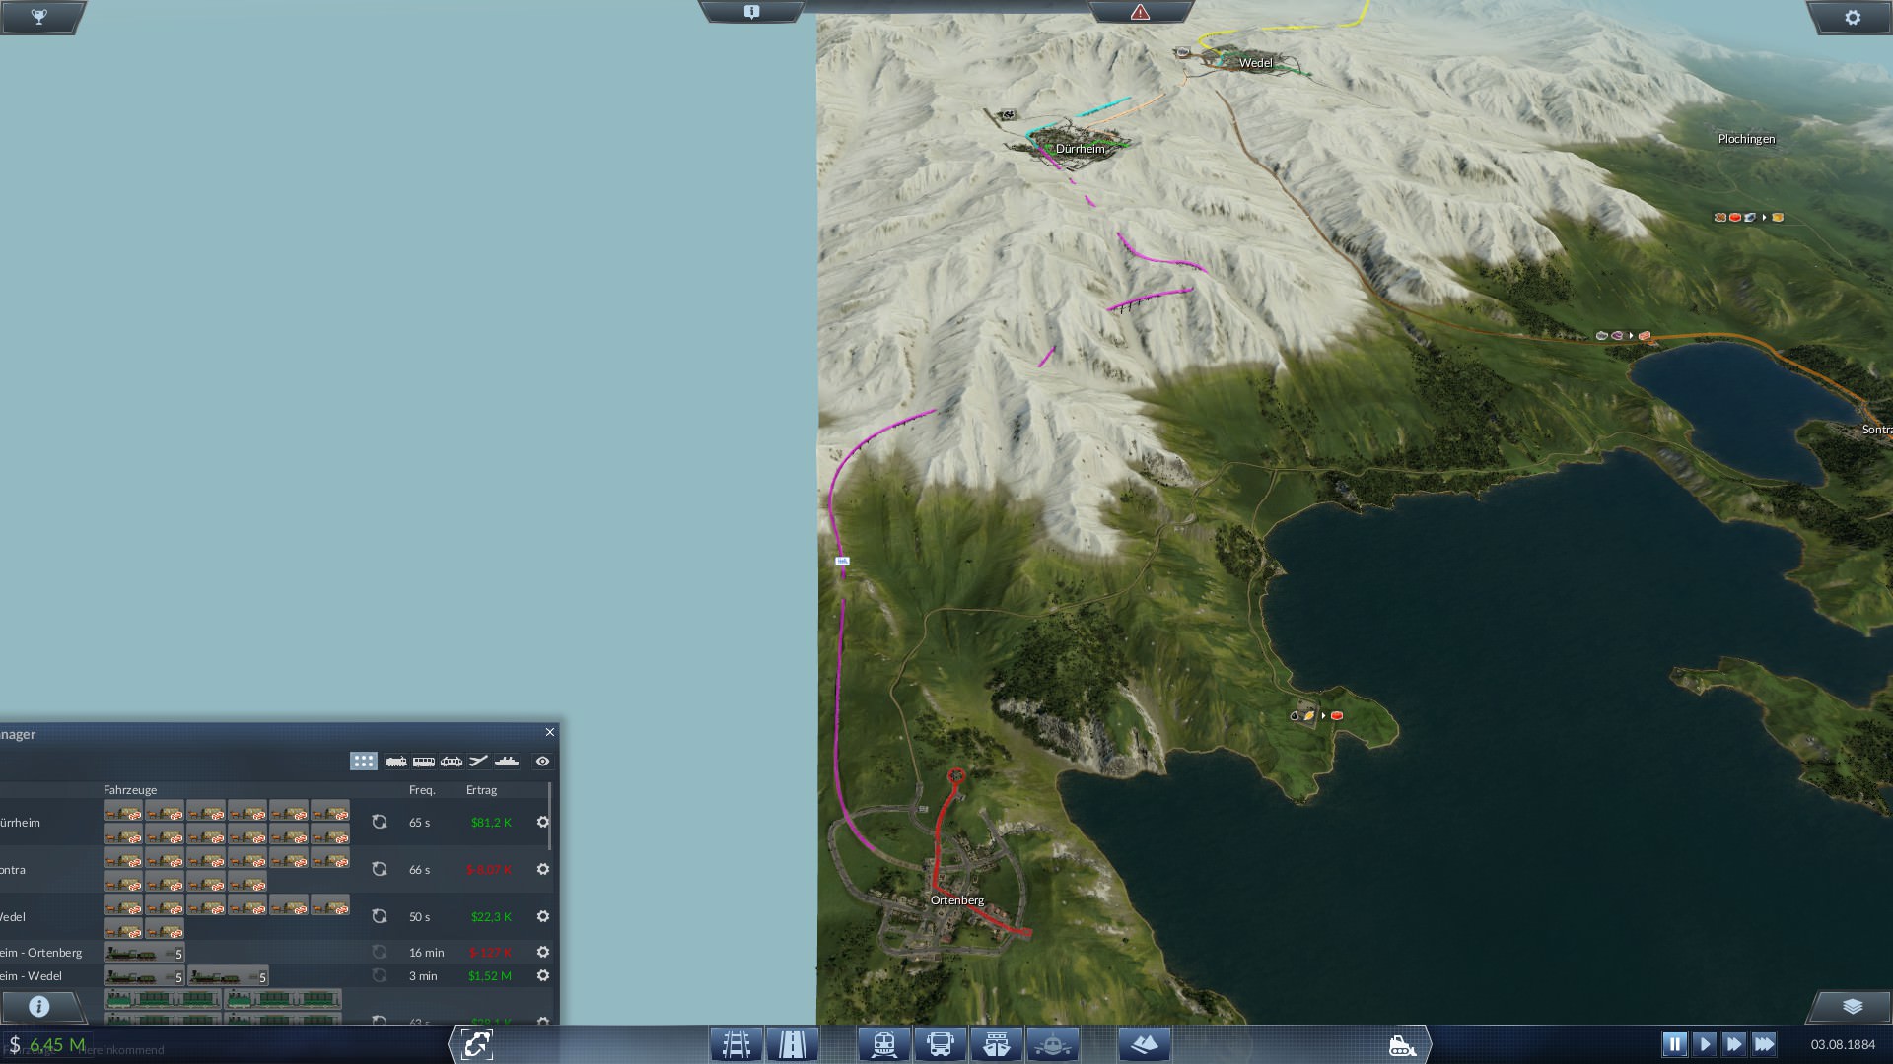Sort lines by Freq. column

422,790
